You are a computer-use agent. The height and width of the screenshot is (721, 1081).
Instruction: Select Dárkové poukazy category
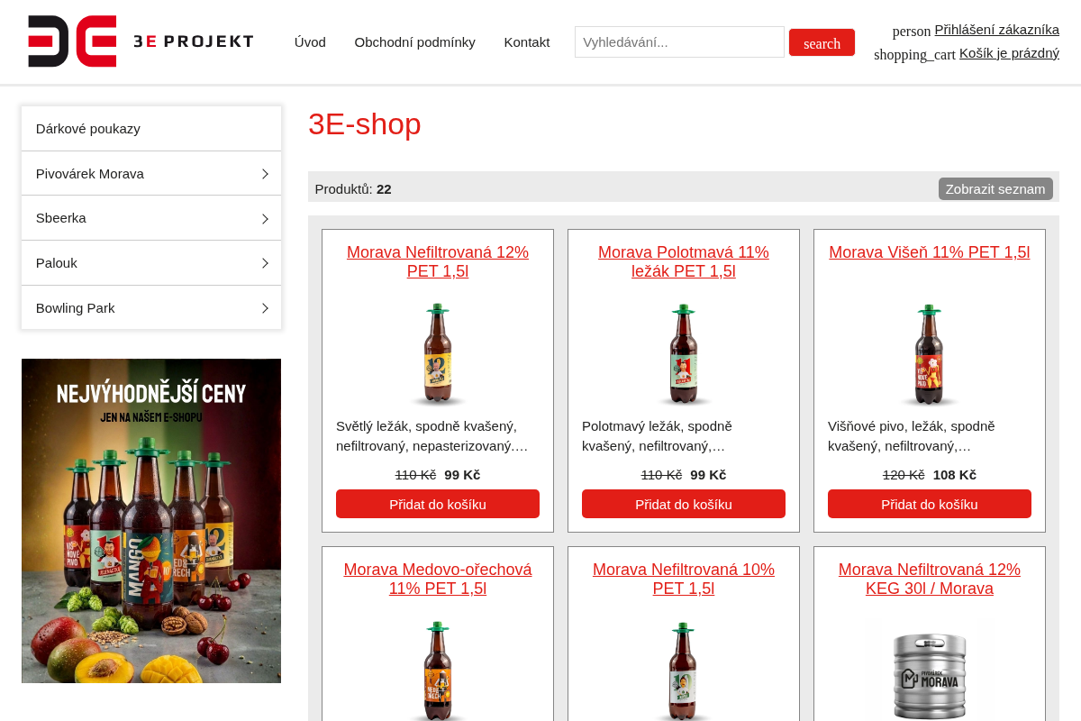pos(151,129)
